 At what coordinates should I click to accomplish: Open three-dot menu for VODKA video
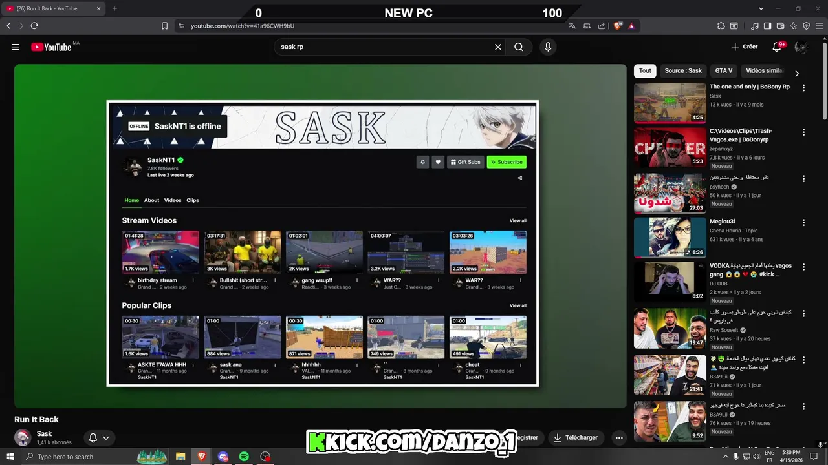(x=804, y=267)
